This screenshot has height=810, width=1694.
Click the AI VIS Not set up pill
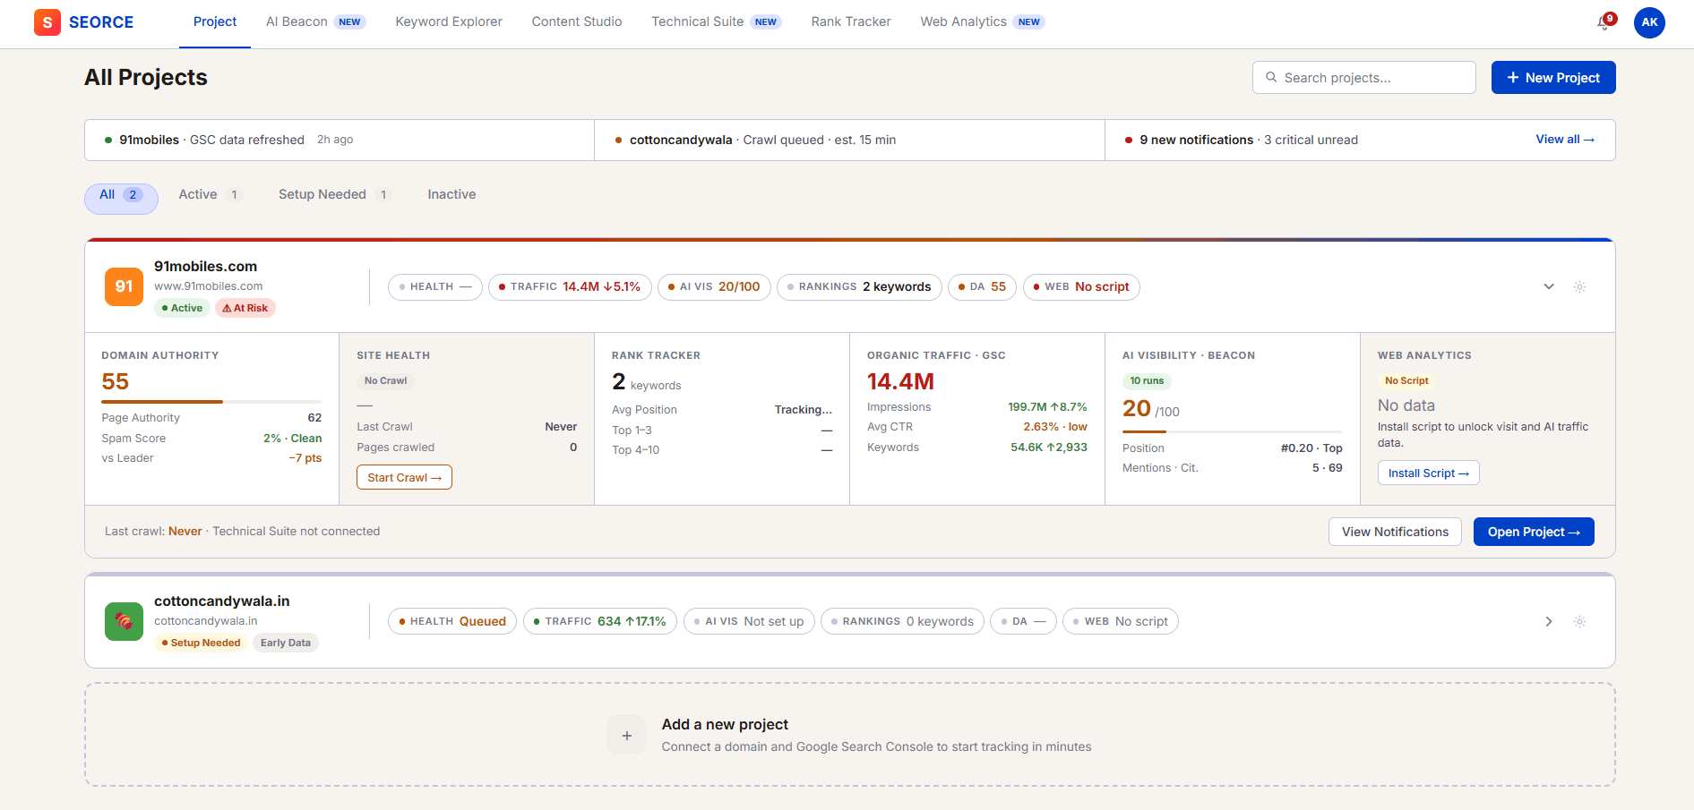[749, 621]
